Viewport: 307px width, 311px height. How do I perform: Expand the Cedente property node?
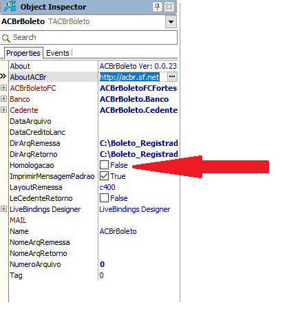coord(3,110)
